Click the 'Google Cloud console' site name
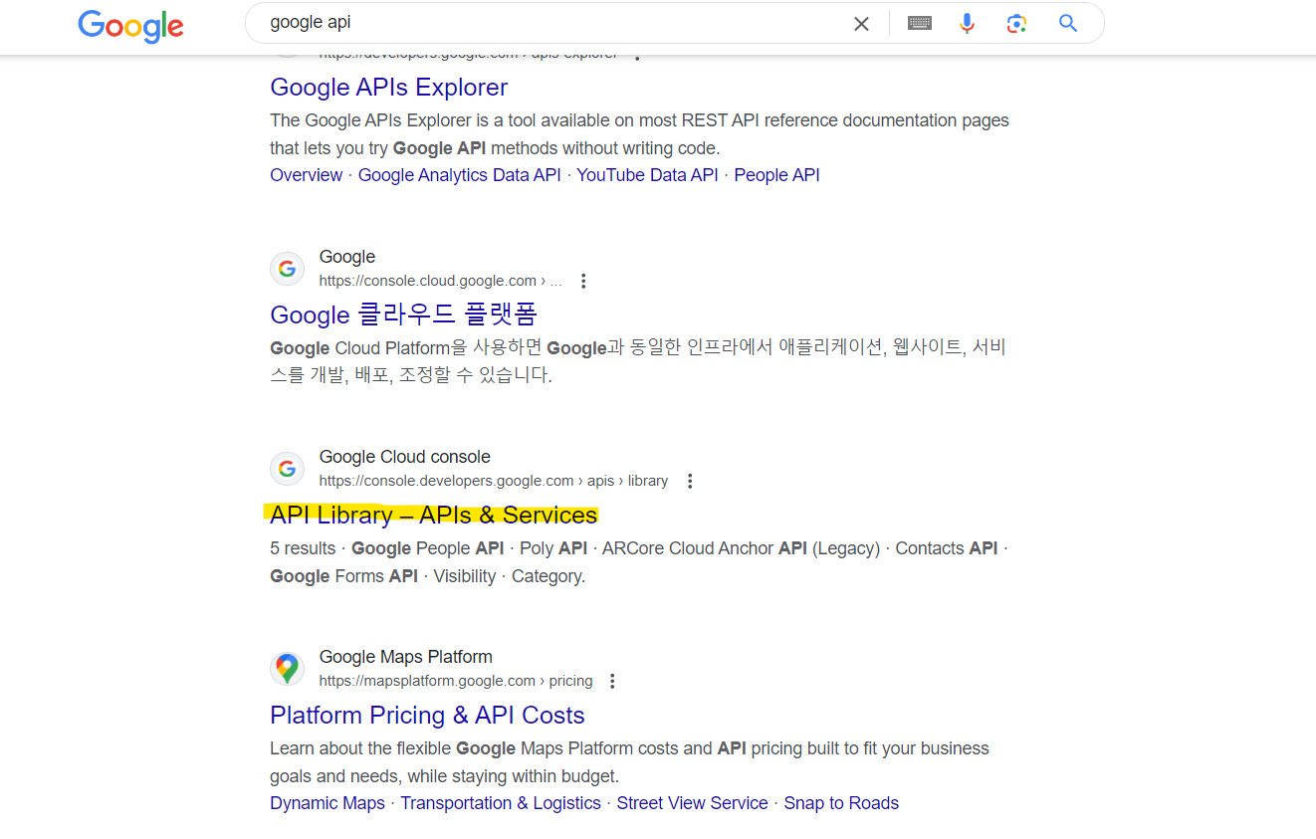 tap(405, 457)
